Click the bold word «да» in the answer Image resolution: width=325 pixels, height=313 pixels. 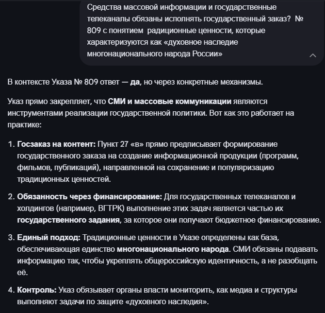(135, 82)
